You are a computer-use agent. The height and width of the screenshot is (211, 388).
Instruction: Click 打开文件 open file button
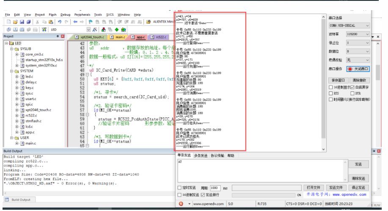coord(314,188)
